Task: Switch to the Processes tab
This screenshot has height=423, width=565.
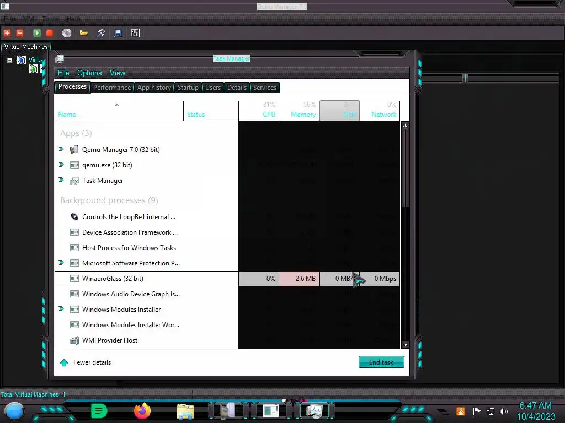Action: [x=72, y=86]
